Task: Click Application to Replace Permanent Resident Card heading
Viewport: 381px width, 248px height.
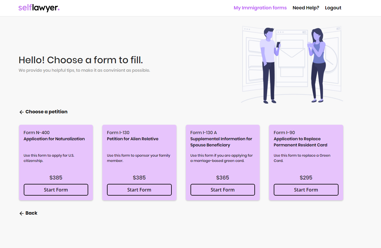Action: (x=300, y=142)
